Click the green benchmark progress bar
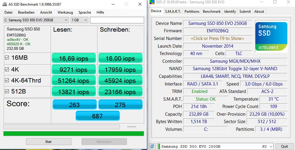The width and height of the screenshot is (295, 150). click(x=74, y=134)
